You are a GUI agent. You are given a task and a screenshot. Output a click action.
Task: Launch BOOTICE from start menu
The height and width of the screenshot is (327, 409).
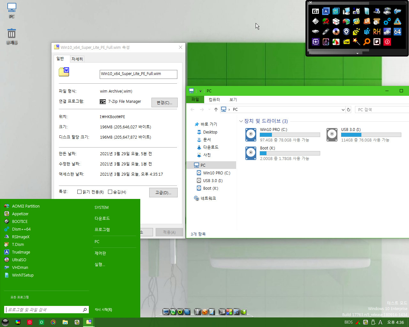(x=16, y=222)
